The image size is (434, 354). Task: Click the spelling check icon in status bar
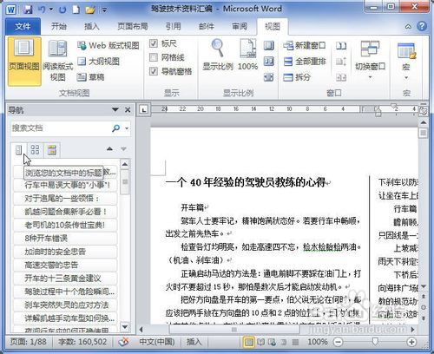tap(124, 342)
